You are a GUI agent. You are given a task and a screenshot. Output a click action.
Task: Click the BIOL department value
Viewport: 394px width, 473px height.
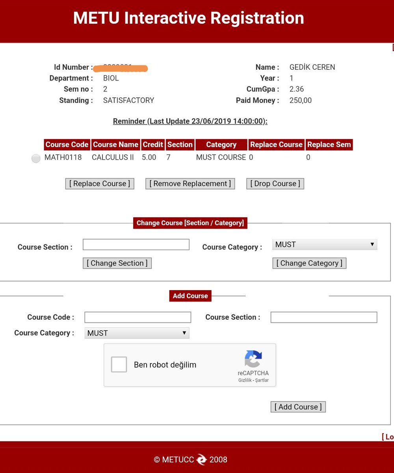coord(111,78)
